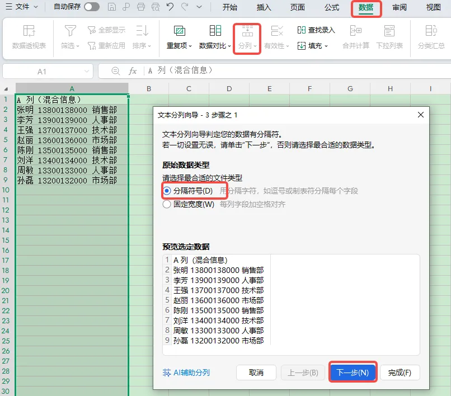Click preview row 周敏 13300133000 人事部
Image resolution: width=451 pixels, height=396 pixels.
218,331
